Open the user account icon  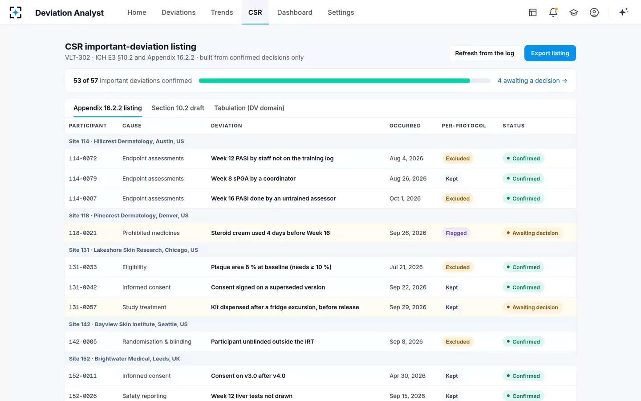click(x=594, y=12)
